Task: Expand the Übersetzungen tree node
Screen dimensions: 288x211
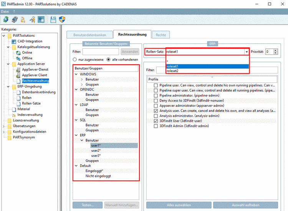Action: pyautogui.click(x=4, y=126)
